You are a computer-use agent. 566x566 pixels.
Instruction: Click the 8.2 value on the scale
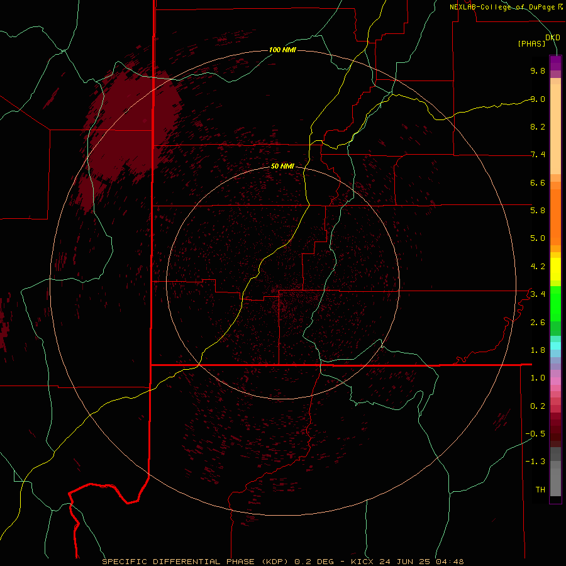pyautogui.click(x=538, y=126)
